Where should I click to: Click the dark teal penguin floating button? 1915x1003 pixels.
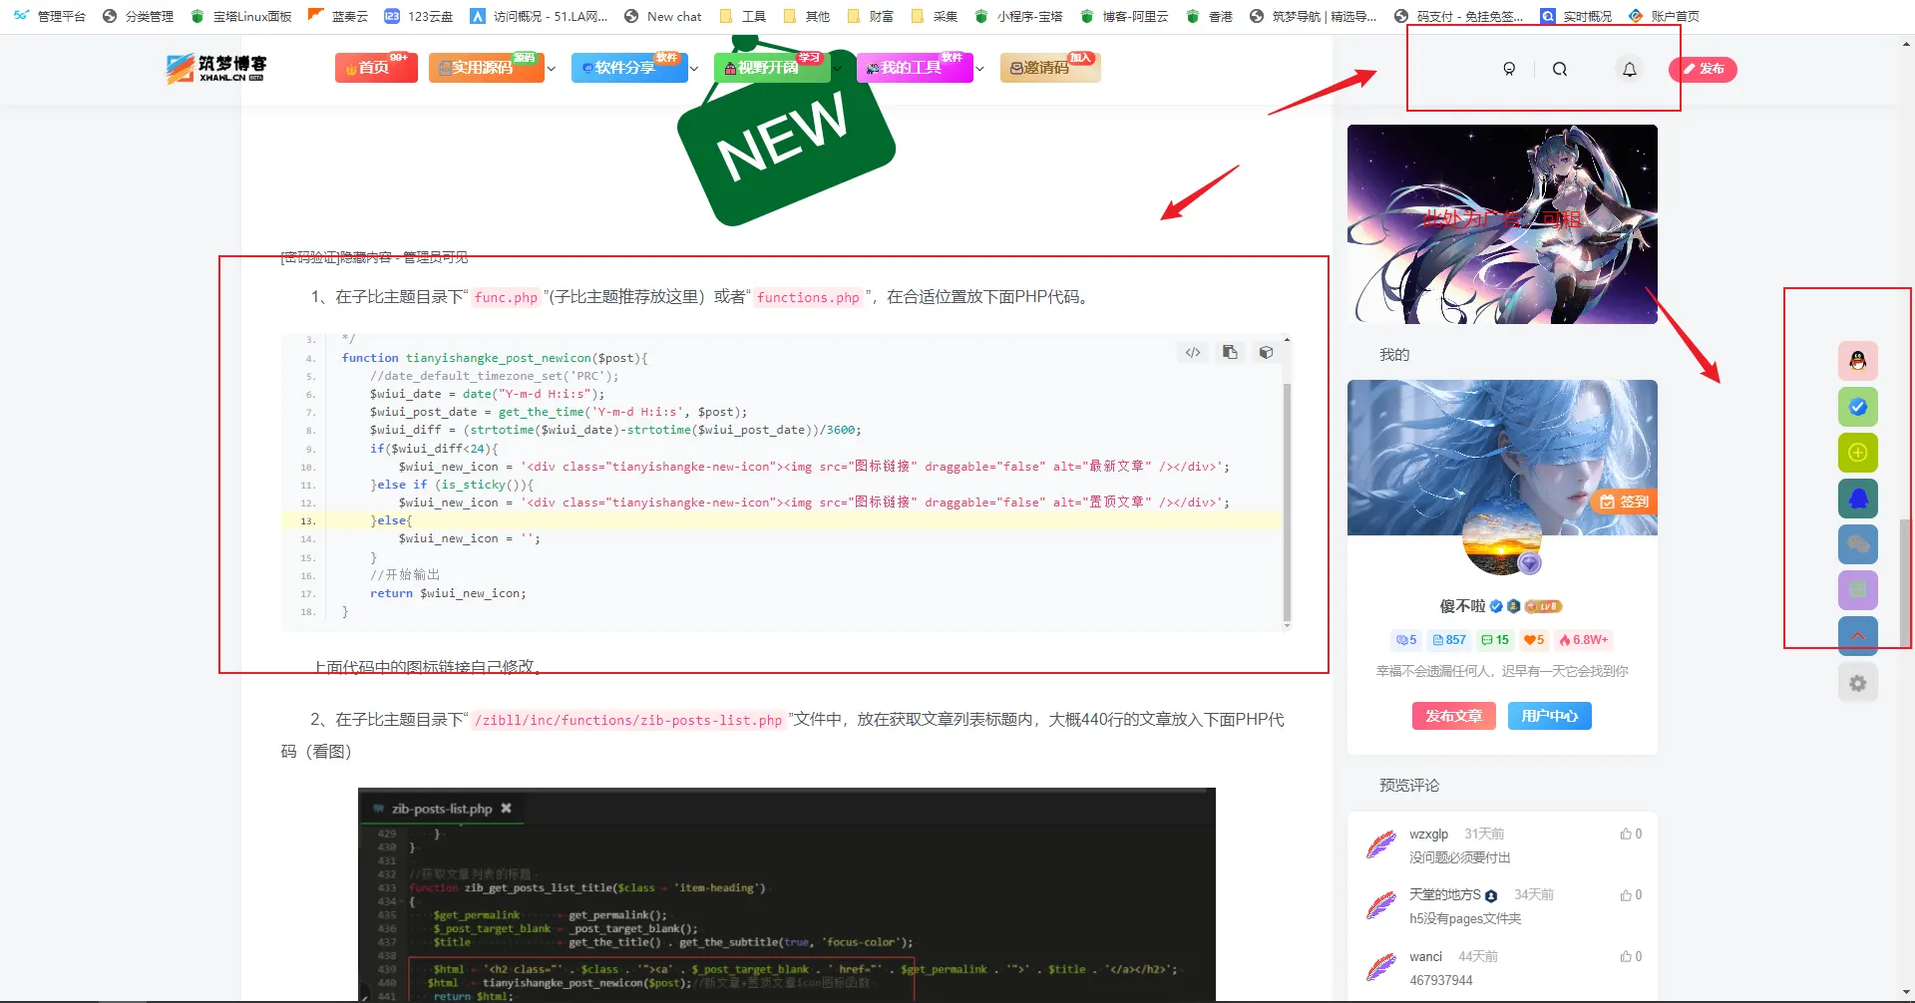click(x=1857, y=499)
